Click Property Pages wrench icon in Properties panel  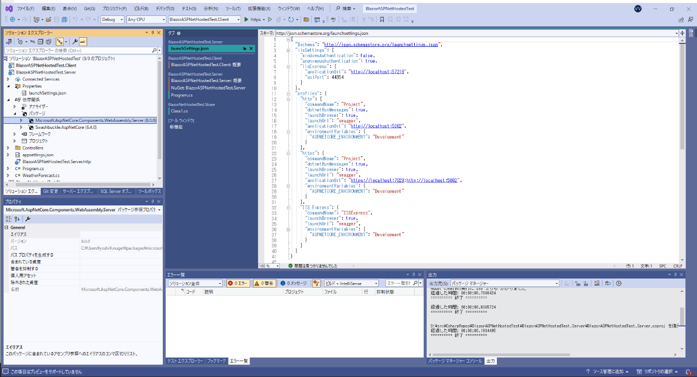click(28, 219)
